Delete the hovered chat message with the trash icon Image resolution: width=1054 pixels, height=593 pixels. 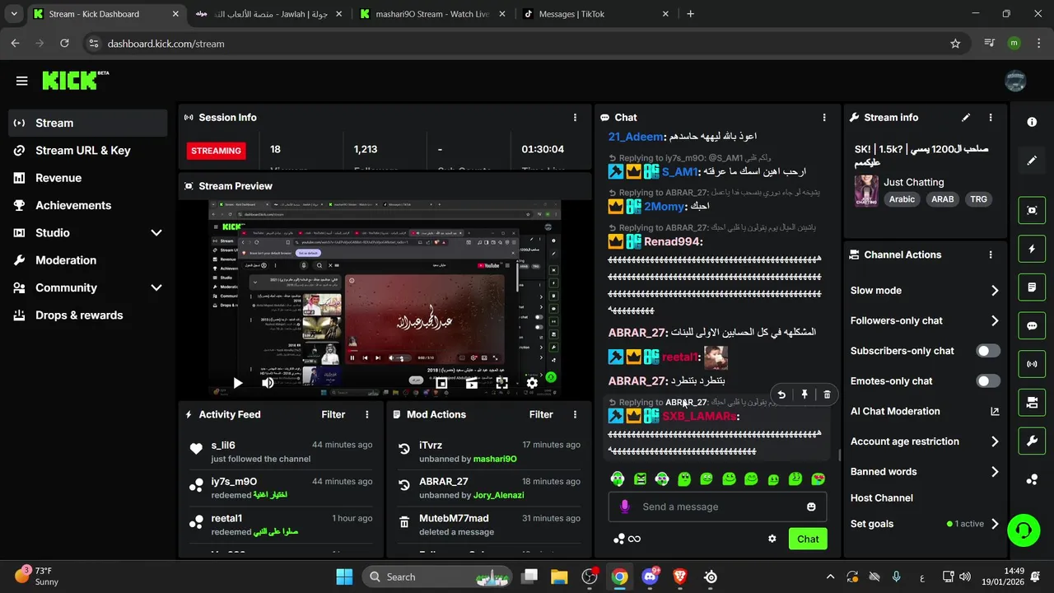(x=828, y=395)
